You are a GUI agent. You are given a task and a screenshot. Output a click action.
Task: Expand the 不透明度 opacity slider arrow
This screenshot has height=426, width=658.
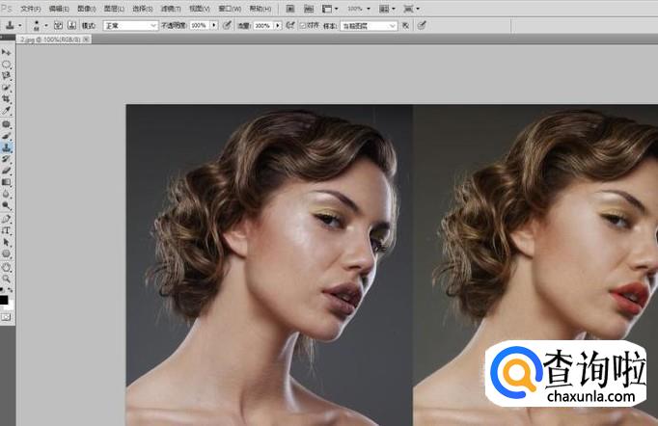213,26
